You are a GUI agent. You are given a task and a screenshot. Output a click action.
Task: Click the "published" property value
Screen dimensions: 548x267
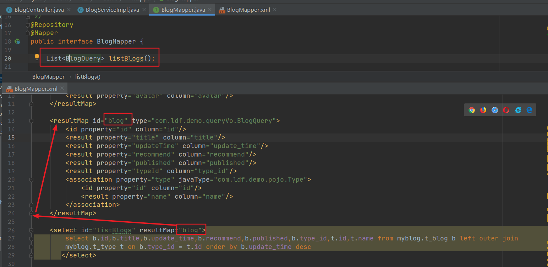pos(153,163)
